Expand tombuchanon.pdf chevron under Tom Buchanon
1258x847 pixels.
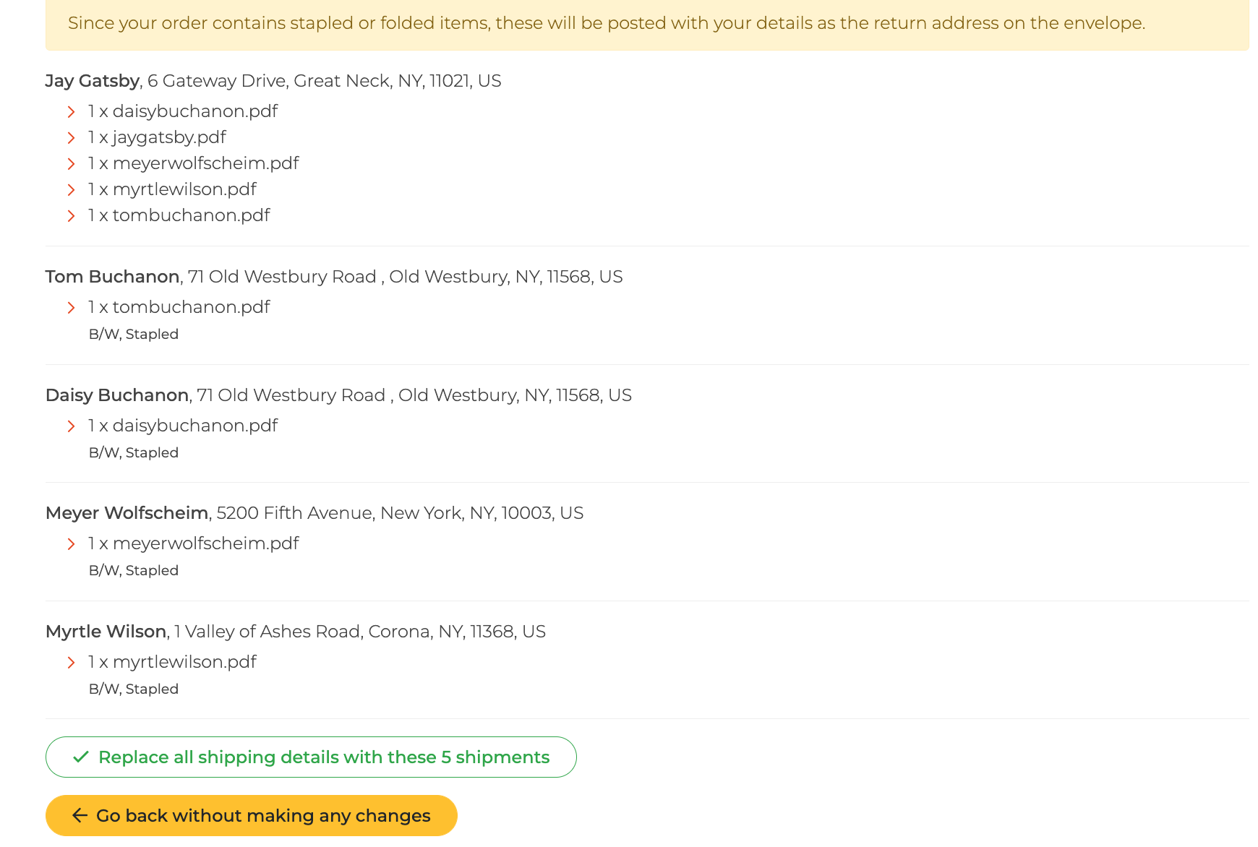click(71, 308)
